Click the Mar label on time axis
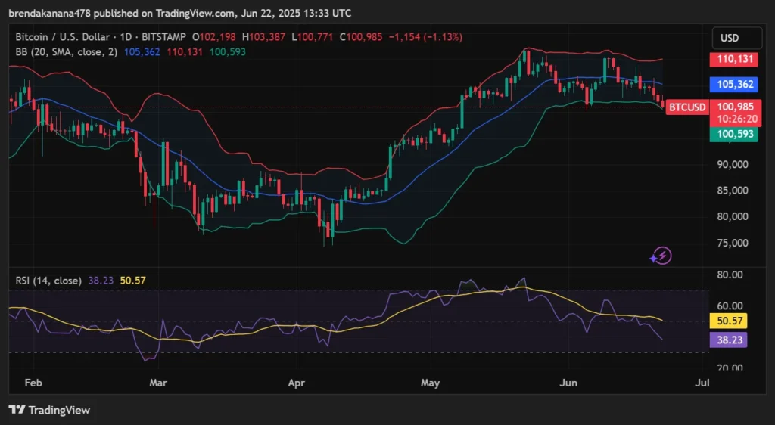775x425 pixels. point(157,383)
